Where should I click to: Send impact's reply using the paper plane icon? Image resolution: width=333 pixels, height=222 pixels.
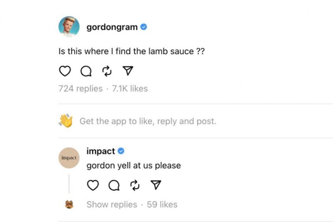click(x=156, y=185)
